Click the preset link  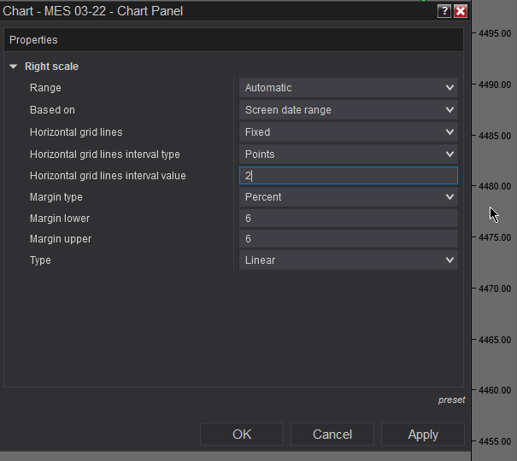click(x=451, y=400)
